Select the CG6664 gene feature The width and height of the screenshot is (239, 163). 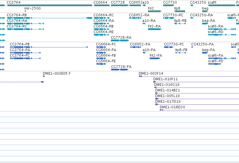pyautogui.click(x=101, y=5)
